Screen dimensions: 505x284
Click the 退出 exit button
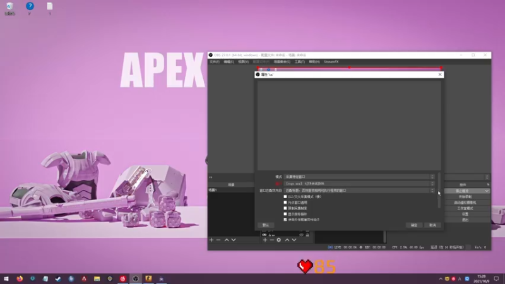(x=465, y=220)
